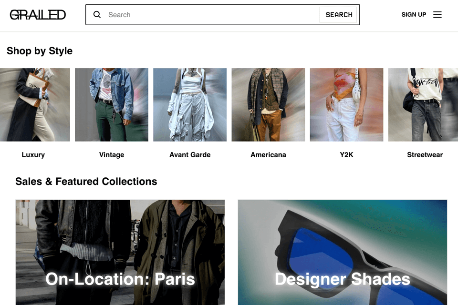This screenshot has width=458, height=305.
Task: Click the Streetwear label
Action: (425, 155)
